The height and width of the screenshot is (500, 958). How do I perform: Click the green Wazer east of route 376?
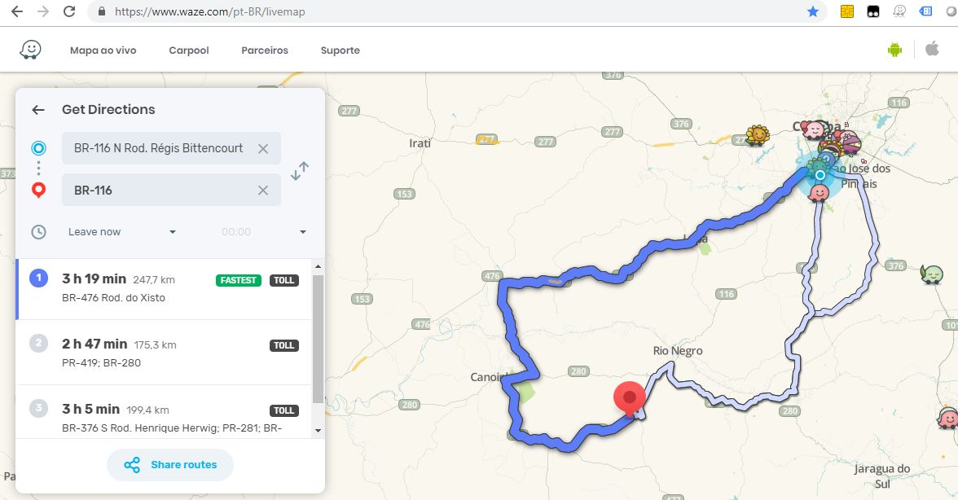pos(932,274)
